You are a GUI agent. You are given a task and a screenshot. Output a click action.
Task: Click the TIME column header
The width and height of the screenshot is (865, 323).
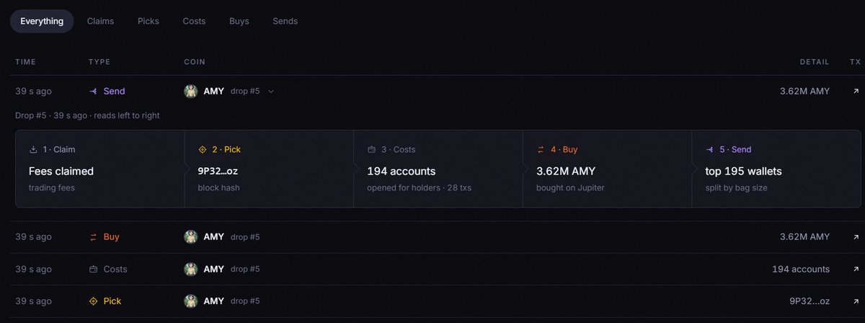click(x=25, y=63)
